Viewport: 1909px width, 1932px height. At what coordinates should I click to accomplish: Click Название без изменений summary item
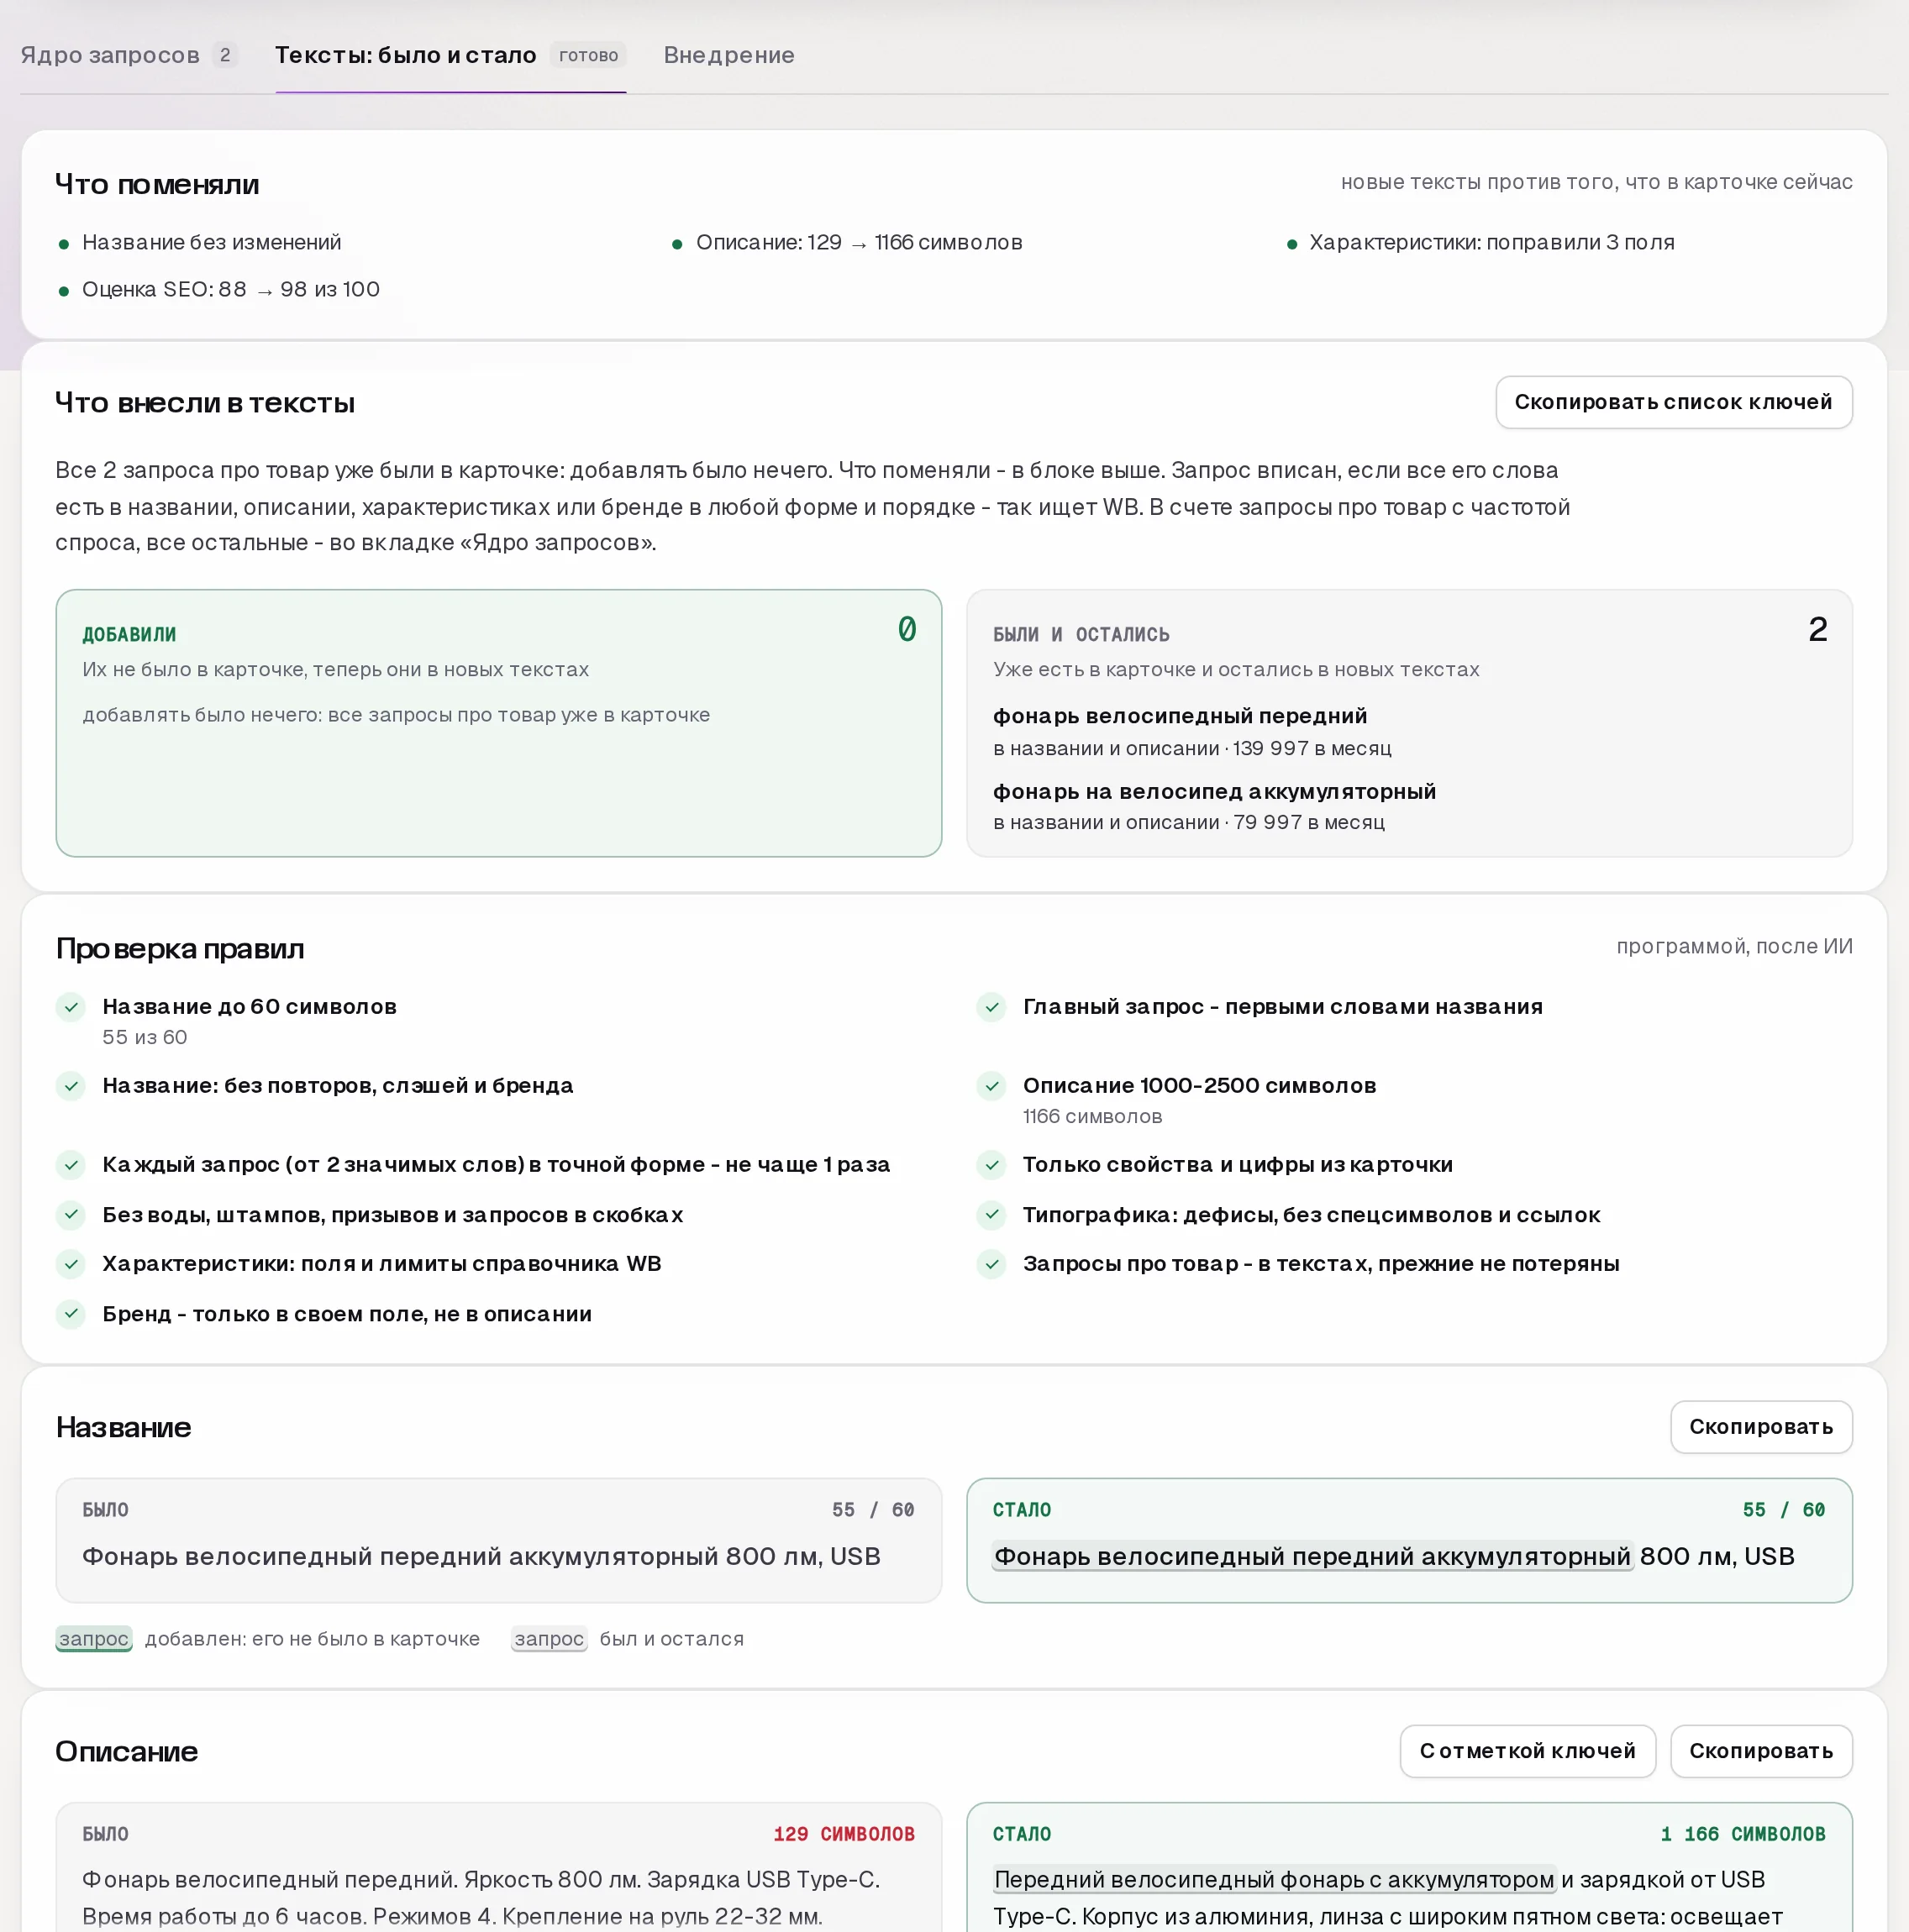(x=211, y=243)
